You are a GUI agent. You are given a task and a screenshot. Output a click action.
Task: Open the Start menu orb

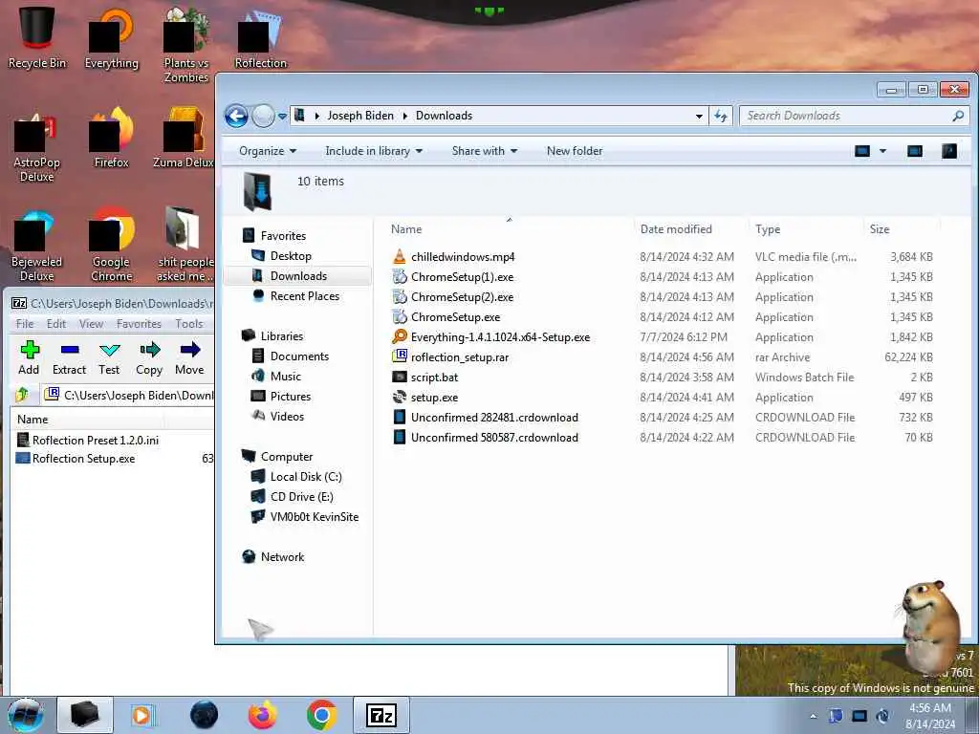[26, 715]
